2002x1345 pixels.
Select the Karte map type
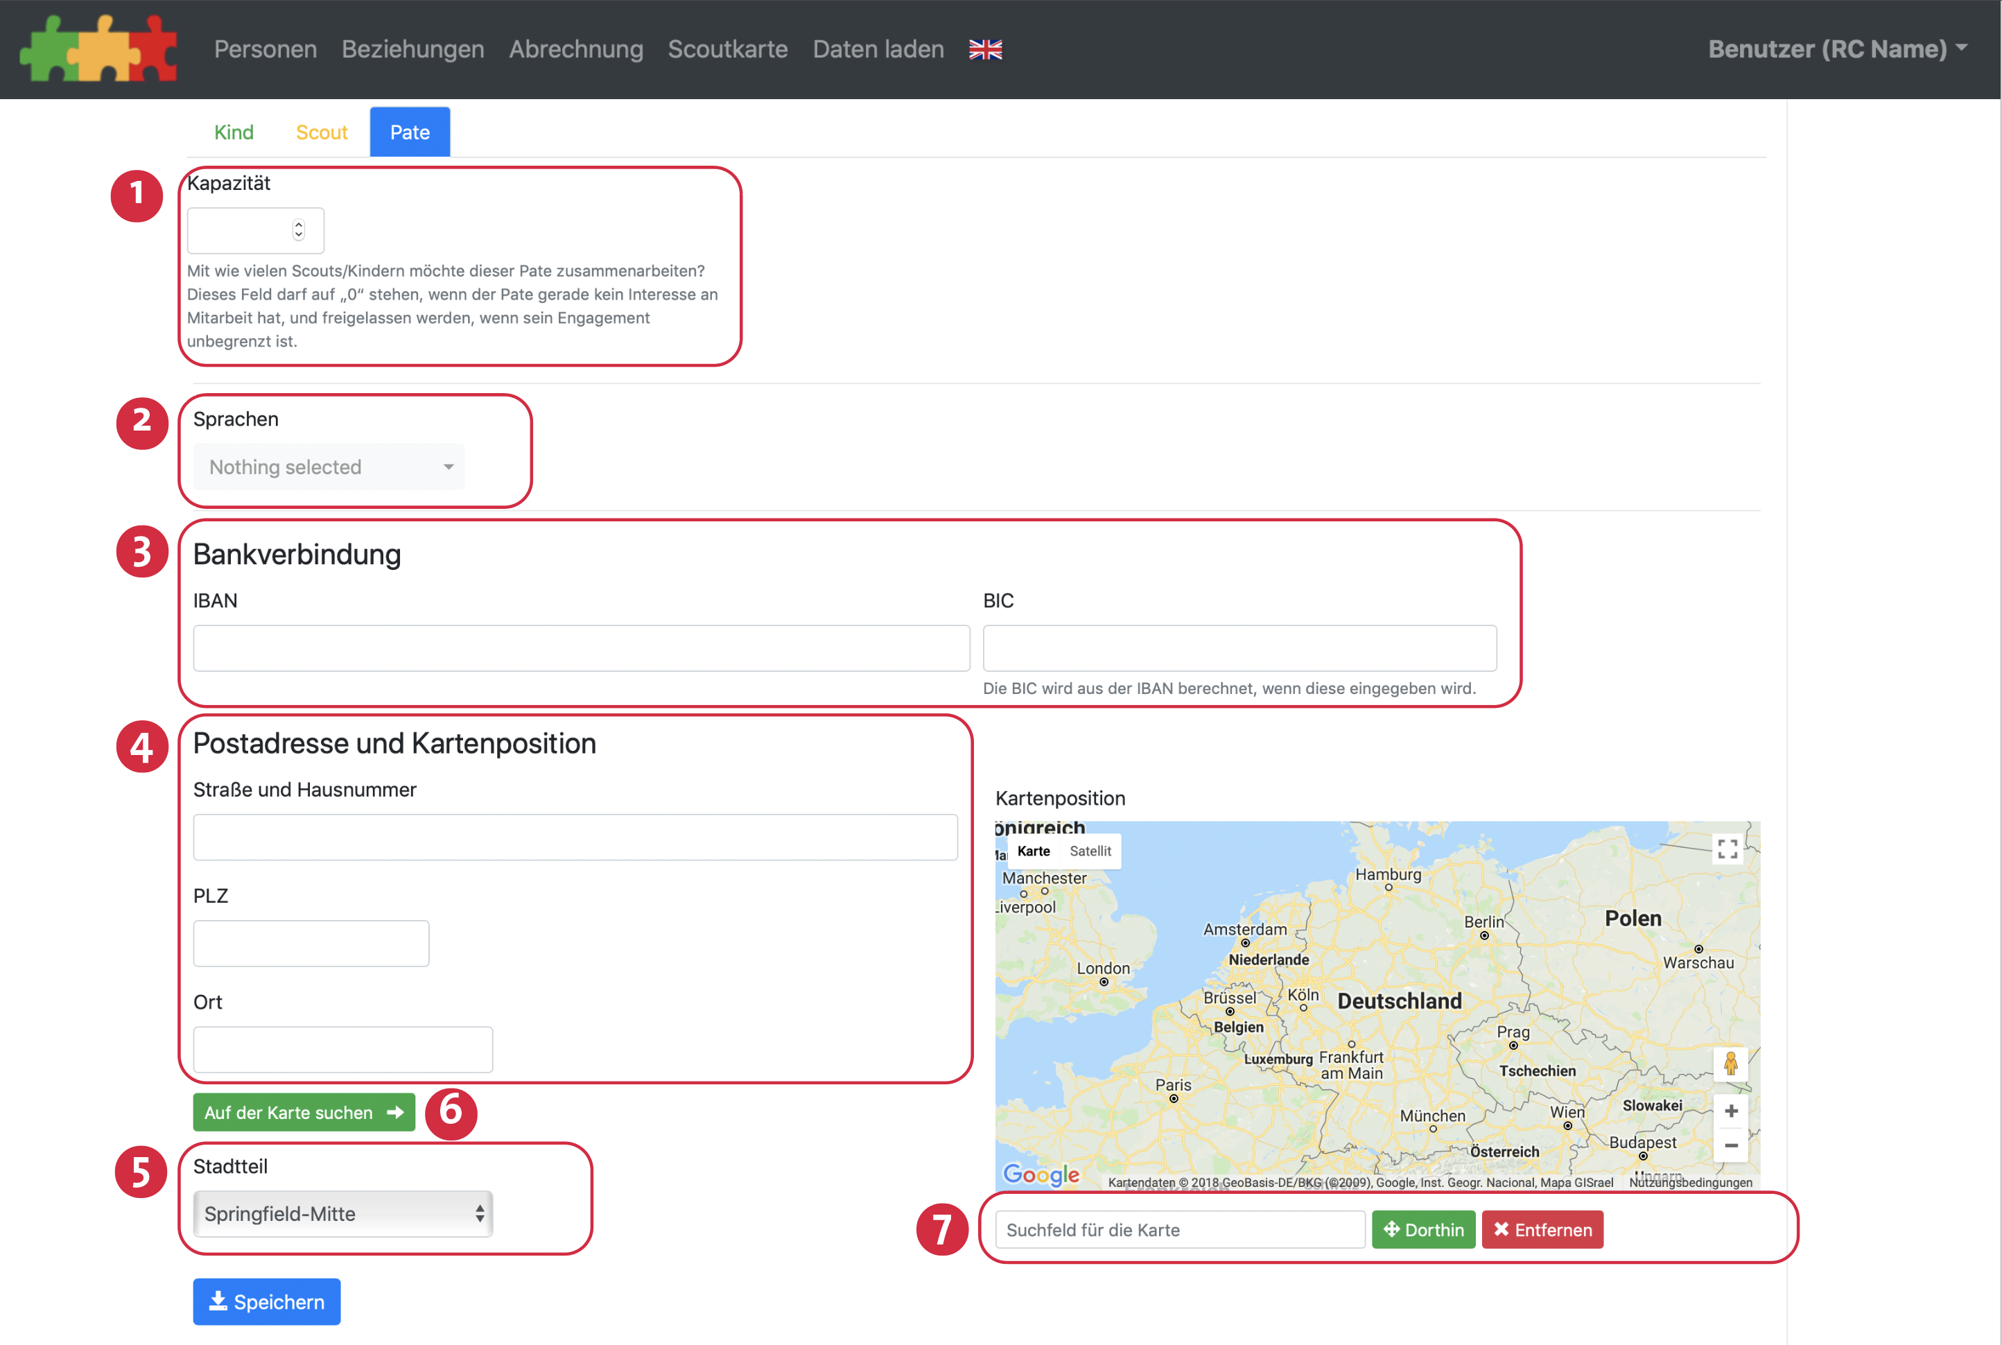click(1033, 851)
